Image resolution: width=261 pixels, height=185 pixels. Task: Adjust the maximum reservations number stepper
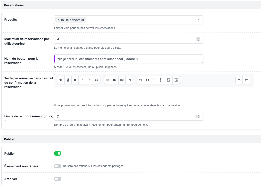[x=198, y=39]
